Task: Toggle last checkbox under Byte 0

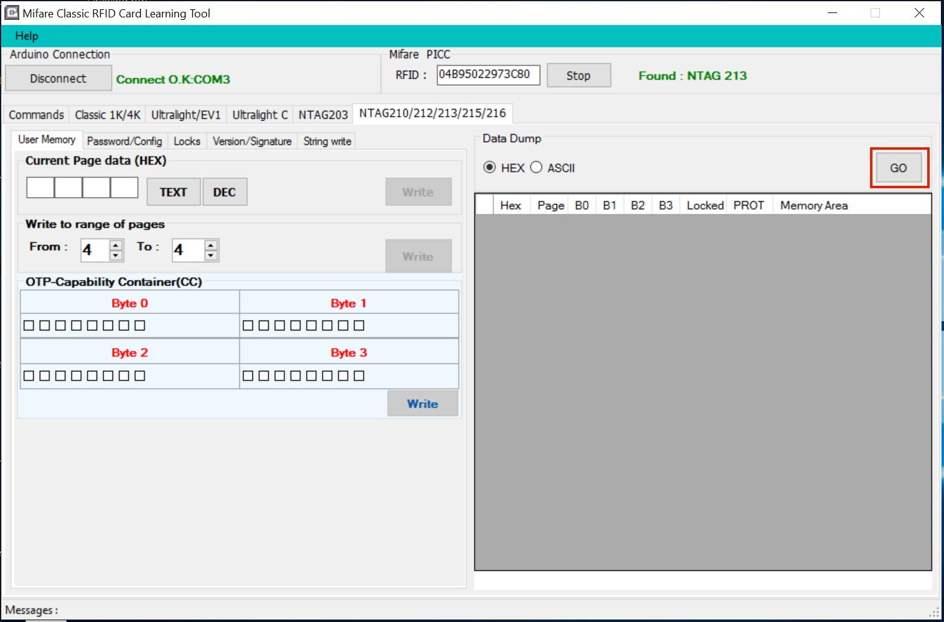Action: coord(140,325)
